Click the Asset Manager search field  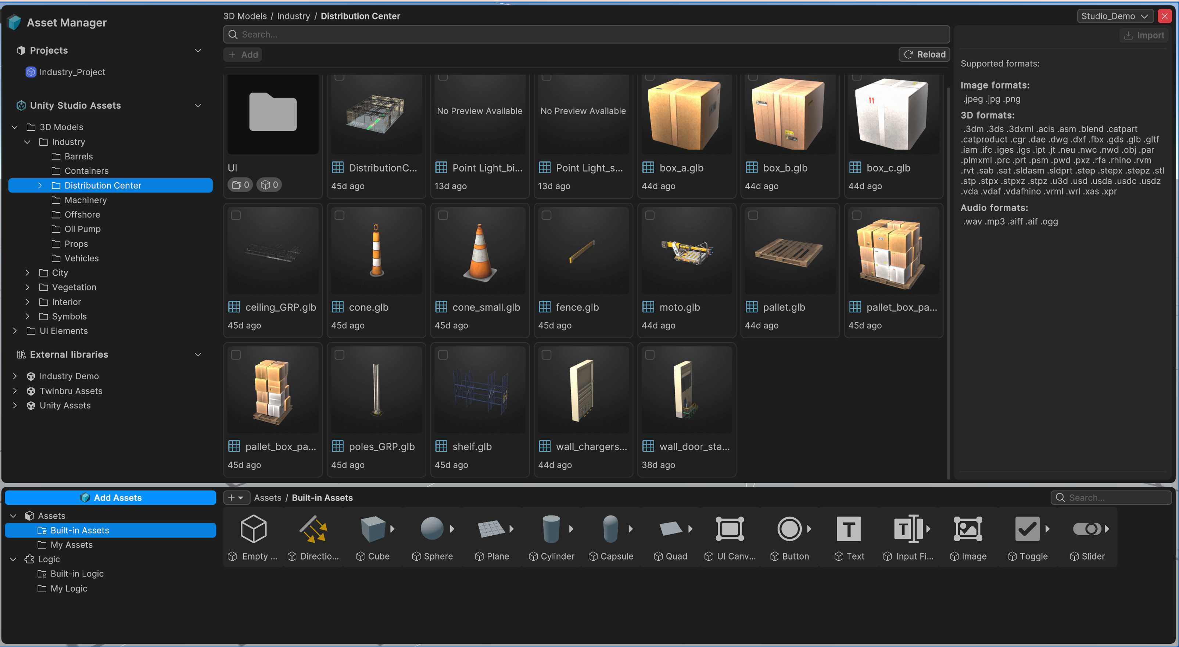[x=586, y=34]
